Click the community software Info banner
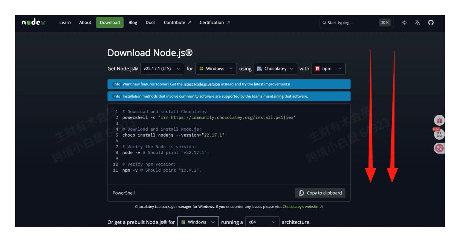The height and width of the screenshot is (242, 460). point(229,96)
